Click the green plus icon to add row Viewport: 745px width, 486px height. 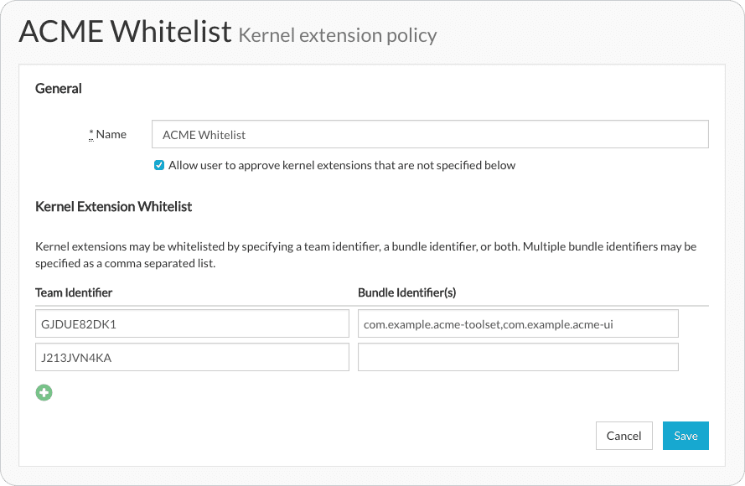44,392
